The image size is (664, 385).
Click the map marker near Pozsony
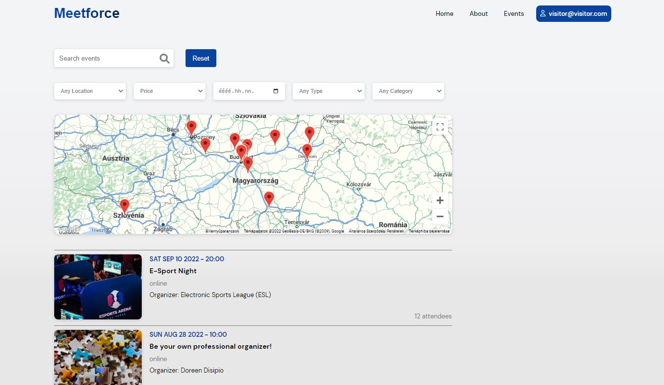tap(191, 128)
